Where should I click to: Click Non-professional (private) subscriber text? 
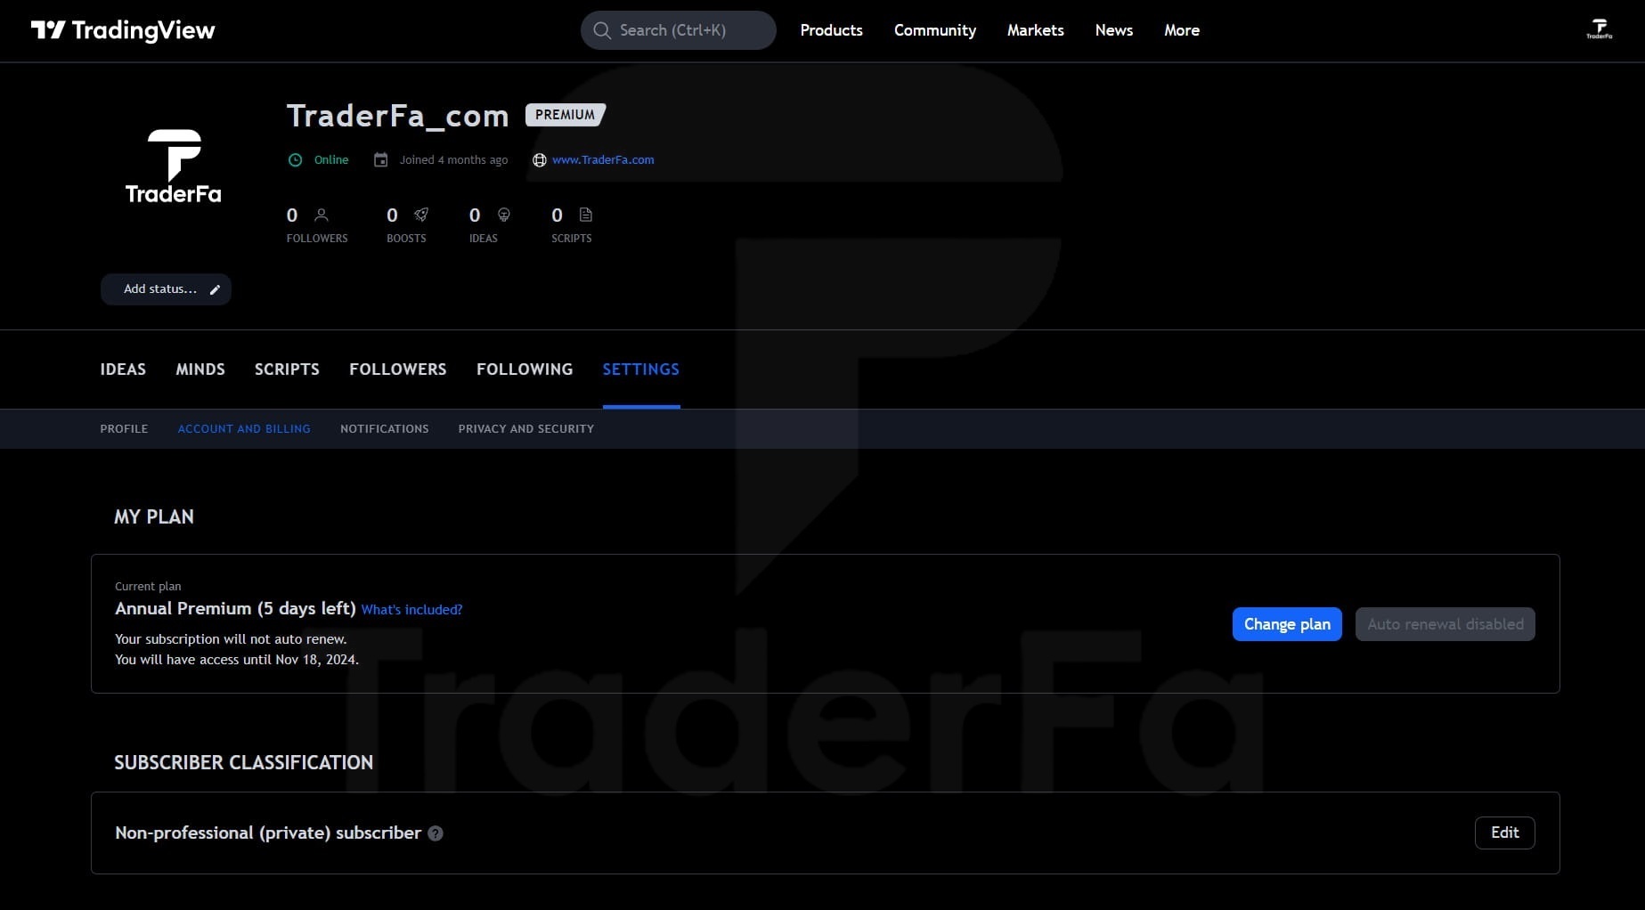tap(268, 833)
